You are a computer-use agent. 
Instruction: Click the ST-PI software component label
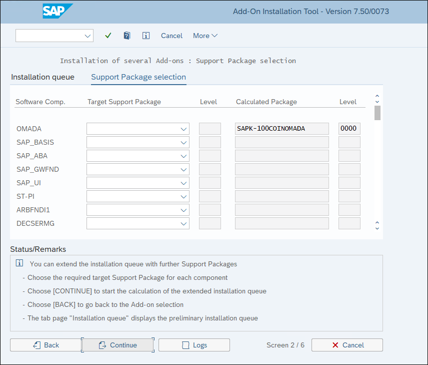[x=25, y=197]
